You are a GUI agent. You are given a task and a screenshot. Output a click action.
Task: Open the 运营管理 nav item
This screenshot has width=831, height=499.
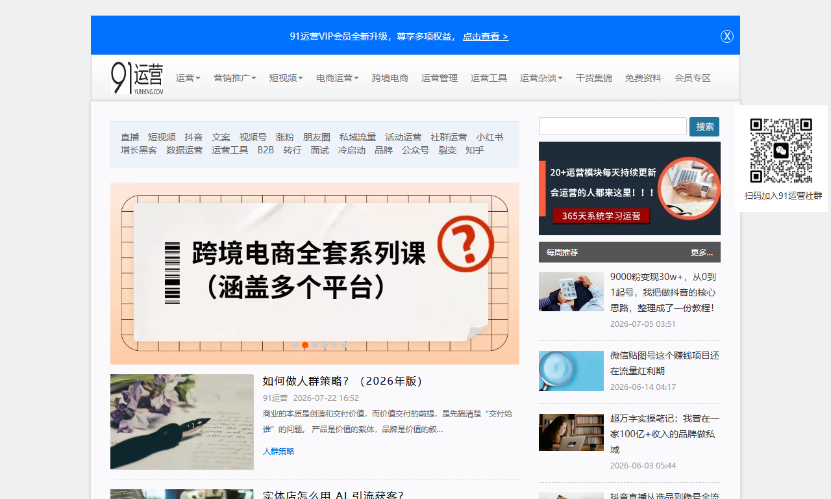pyautogui.click(x=440, y=78)
